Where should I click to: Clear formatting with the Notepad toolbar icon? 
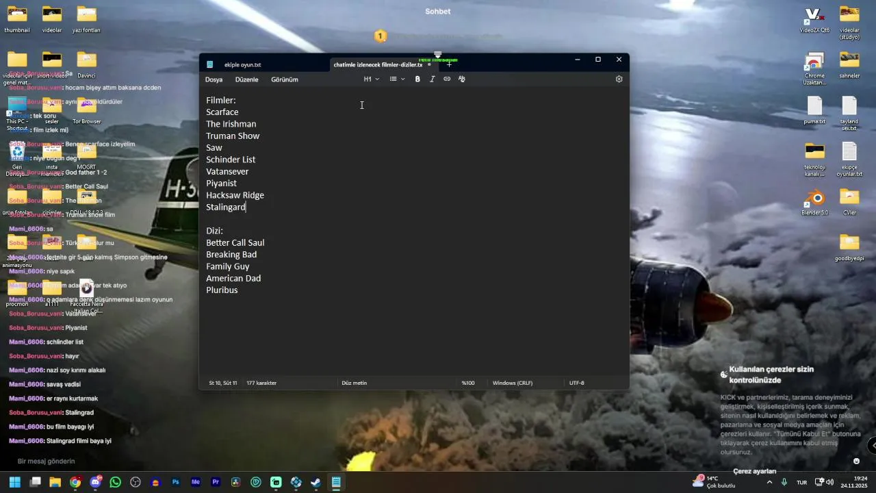click(462, 79)
